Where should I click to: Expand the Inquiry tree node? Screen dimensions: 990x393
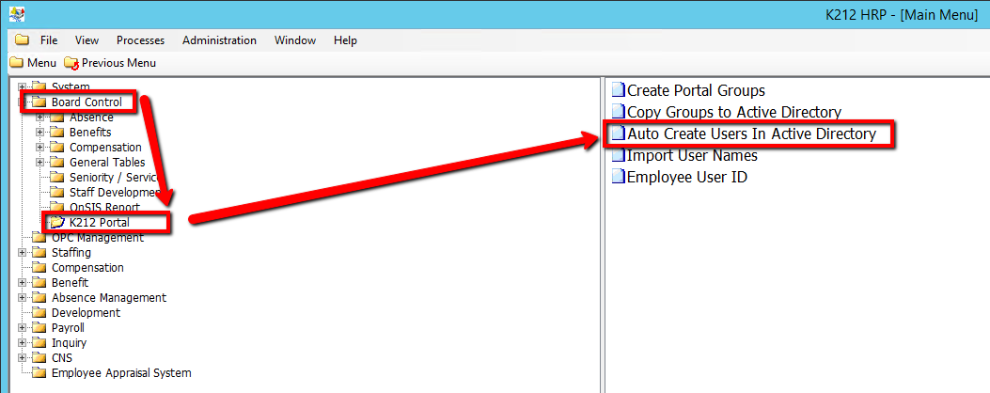22,343
